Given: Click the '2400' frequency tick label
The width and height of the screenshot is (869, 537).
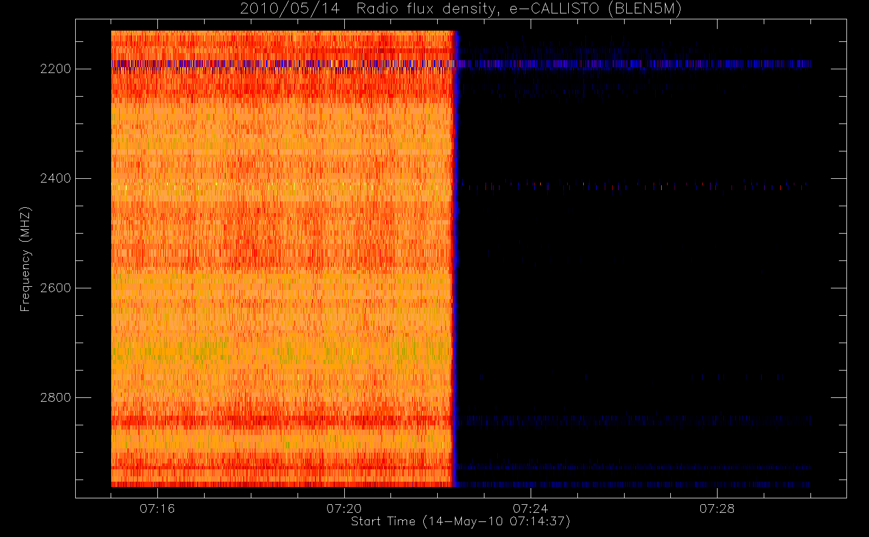Looking at the screenshot, I should pyautogui.click(x=55, y=179).
